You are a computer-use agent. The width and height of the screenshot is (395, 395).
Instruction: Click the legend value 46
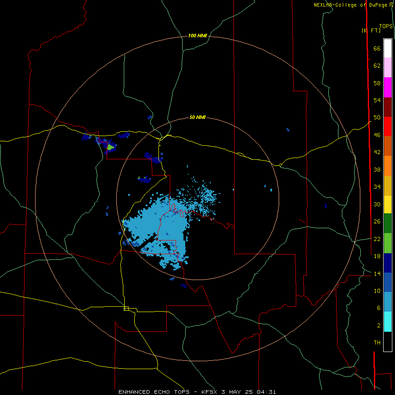377,135
